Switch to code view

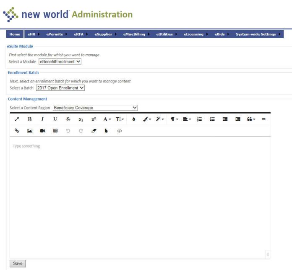(x=120, y=131)
